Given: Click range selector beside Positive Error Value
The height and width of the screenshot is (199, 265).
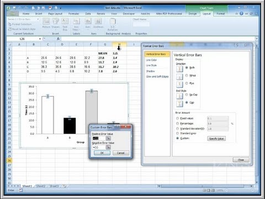Looking at the screenshot, I should [108, 138].
